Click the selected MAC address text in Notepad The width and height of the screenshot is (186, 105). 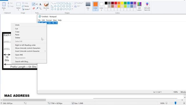(x=48, y=23)
